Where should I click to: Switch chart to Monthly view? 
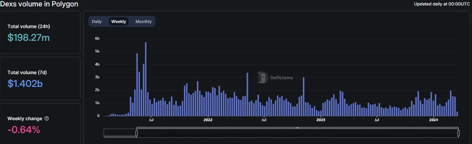144,22
